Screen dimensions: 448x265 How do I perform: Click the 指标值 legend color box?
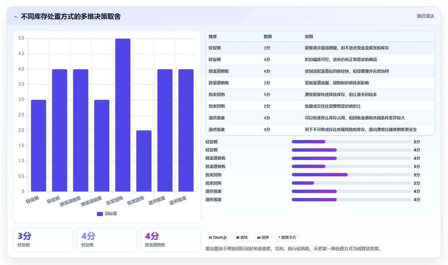[100, 214]
